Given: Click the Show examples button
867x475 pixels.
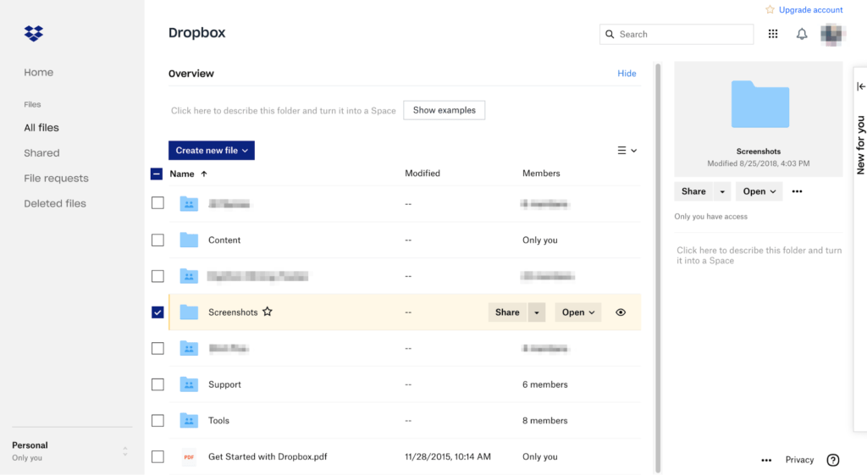Looking at the screenshot, I should tap(444, 110).
